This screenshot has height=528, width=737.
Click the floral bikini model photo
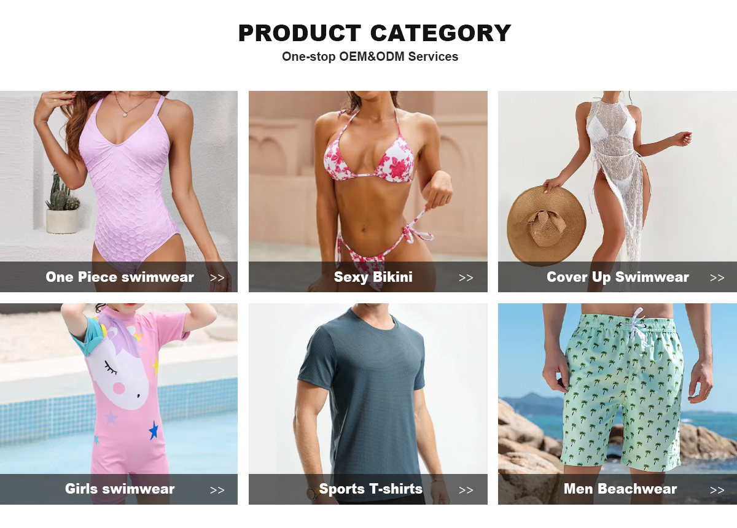pyautogui.click(x=368, y=176)
